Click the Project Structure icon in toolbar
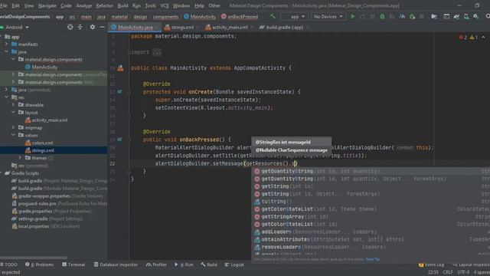 point(434,16)
